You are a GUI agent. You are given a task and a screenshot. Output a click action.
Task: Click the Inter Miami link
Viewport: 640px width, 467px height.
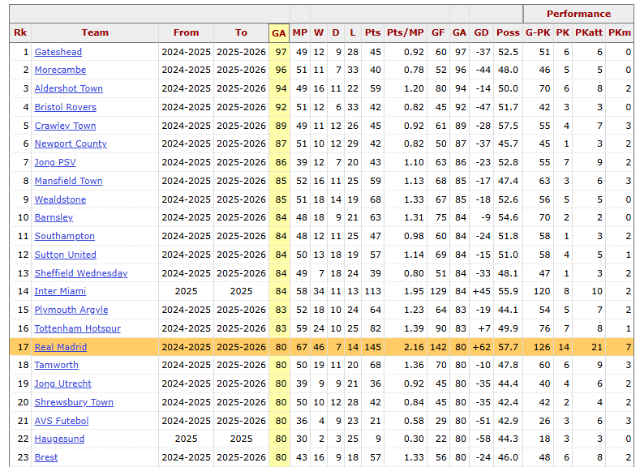point(60,292)
